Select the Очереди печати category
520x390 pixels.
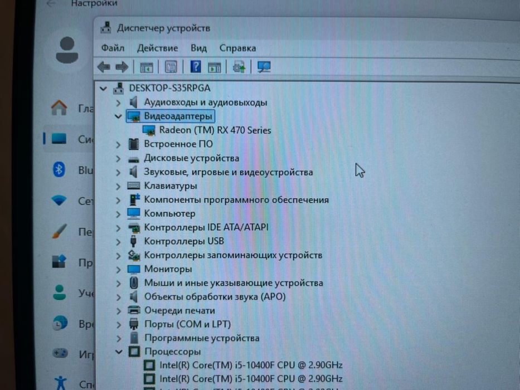tap(179, 311)
